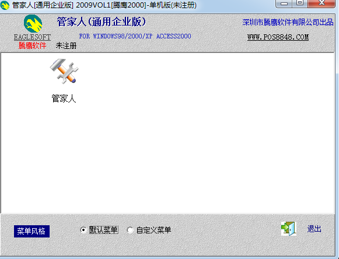Open the 管家人 hammer and wrench icon
The height and width of the screenshot is (259, 339).
(64, 72)
